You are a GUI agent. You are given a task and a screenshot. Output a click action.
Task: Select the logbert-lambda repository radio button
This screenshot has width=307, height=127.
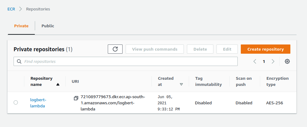tap(16, 103)
